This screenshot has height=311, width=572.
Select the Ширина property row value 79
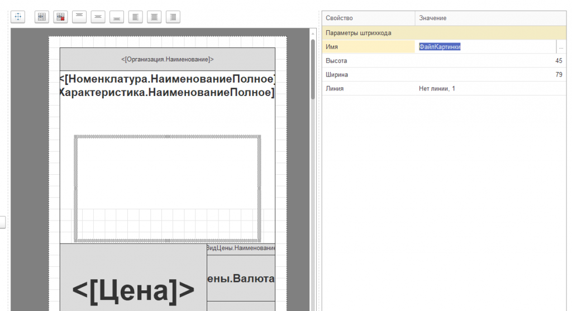click(x=490, y=75)
